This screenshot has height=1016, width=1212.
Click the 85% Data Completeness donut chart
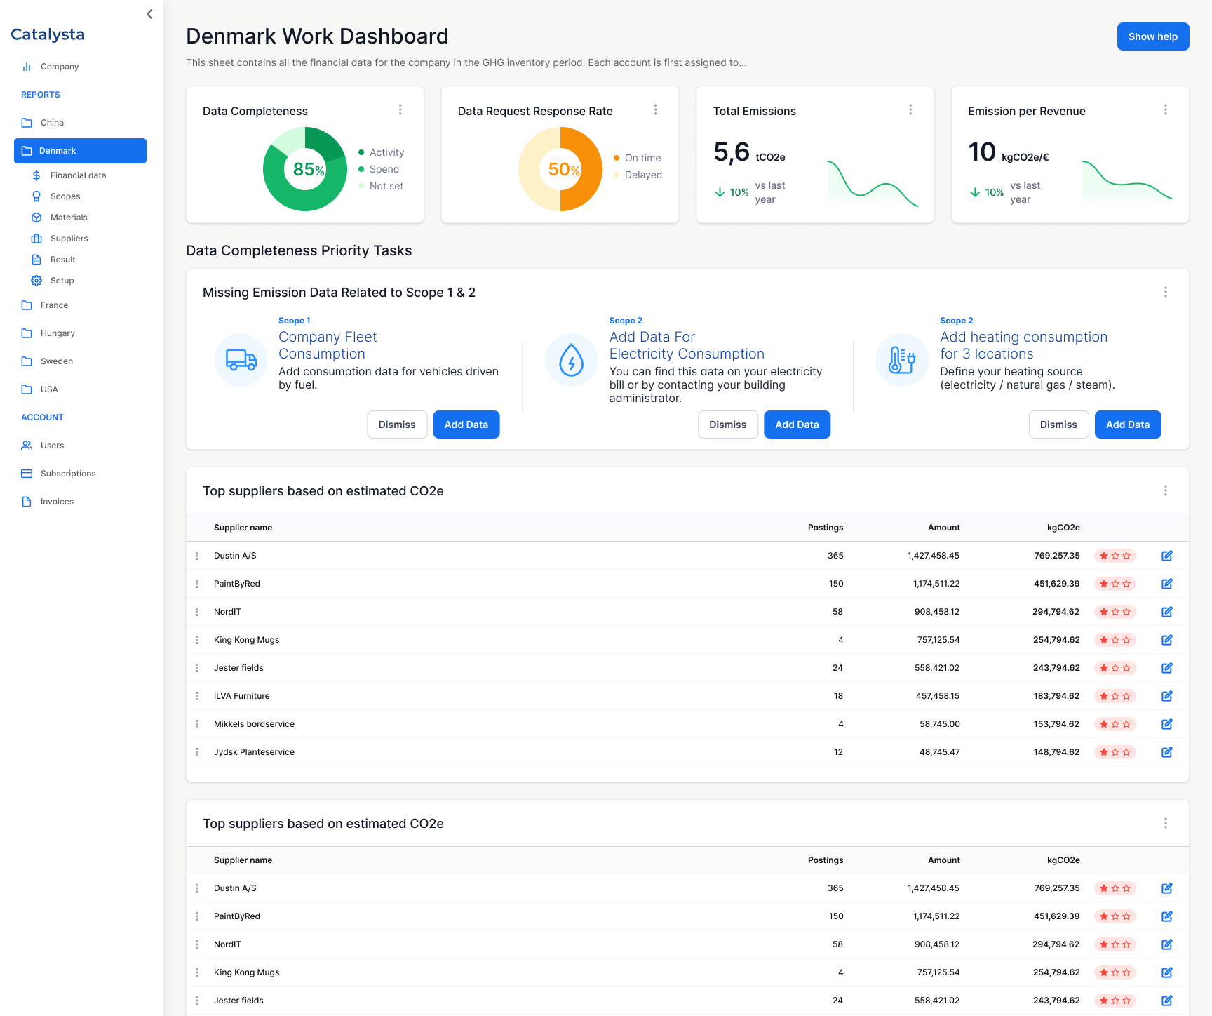click(305, 169)
